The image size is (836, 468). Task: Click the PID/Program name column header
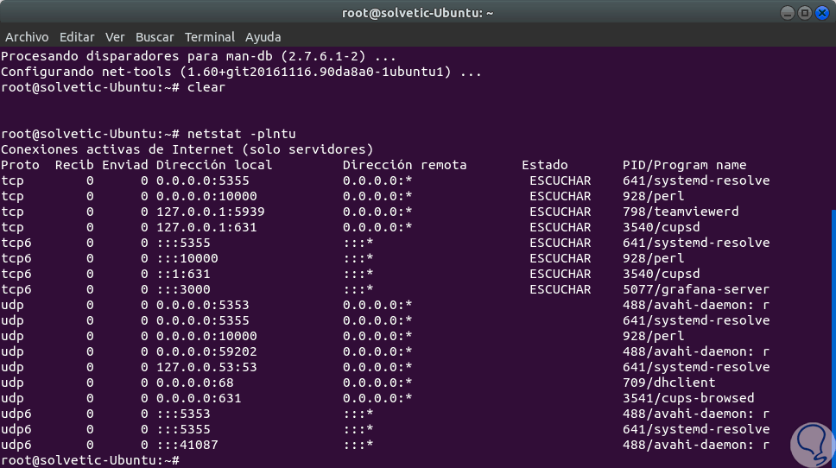(684, 165)
